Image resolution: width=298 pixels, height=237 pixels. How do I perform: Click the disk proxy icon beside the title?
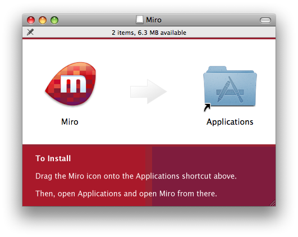pos(140,20)
